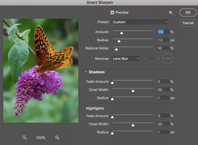198x145 pixels.
Task: Click the Highlights section heading
Action: [x=95, y=108]
